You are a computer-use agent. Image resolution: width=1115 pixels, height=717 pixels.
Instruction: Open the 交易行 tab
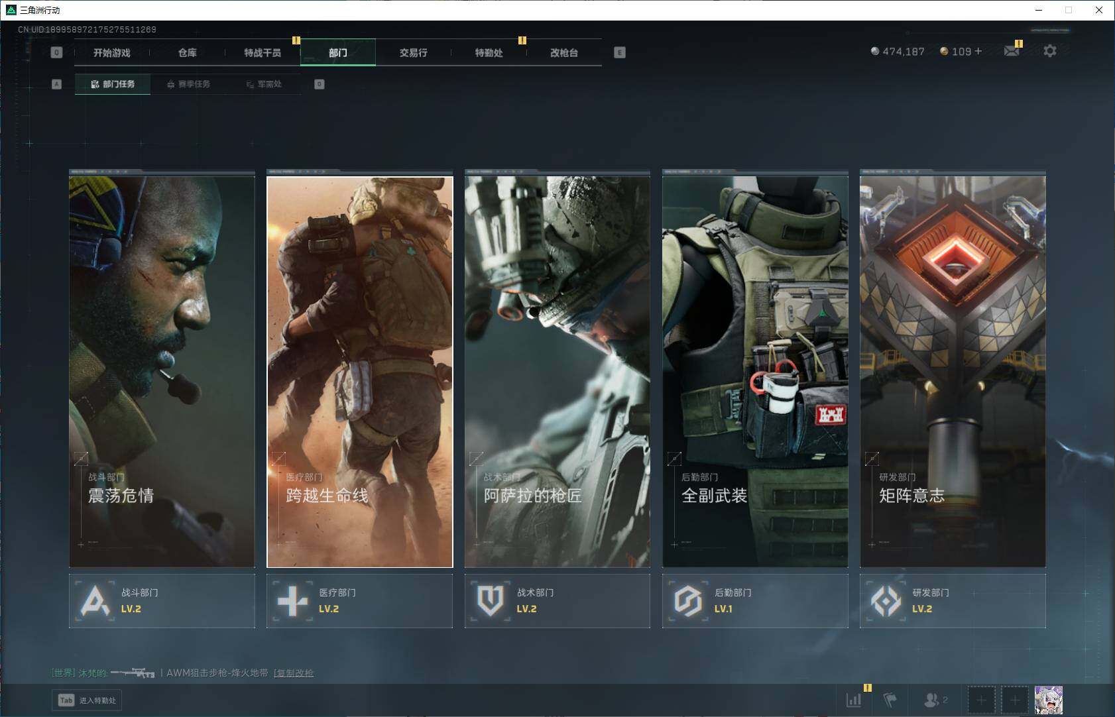coord(413,52)
